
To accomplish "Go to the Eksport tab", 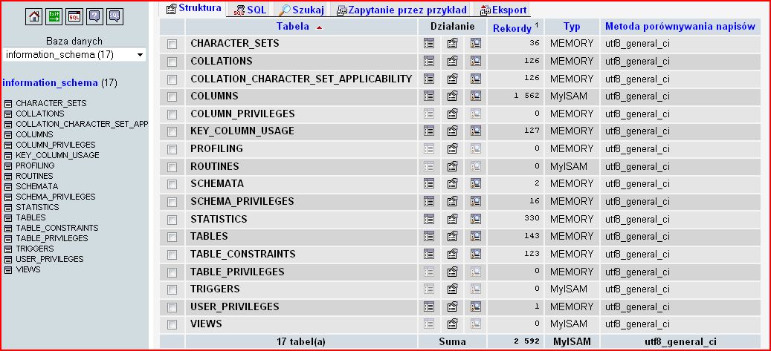I will pyautogui.click(x=503, y=10).
